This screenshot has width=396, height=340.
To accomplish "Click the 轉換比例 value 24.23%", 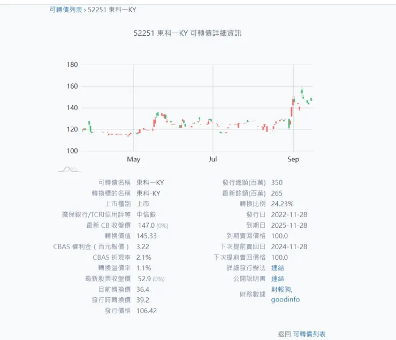I will coord(283,204).
